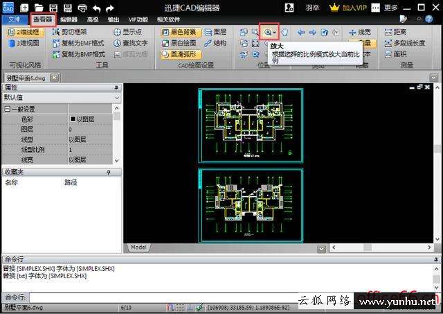Switch to the 查看器 viewer tab
Image resolution: width=443 pixels, height=314 pixels.
tap(43, 19)
